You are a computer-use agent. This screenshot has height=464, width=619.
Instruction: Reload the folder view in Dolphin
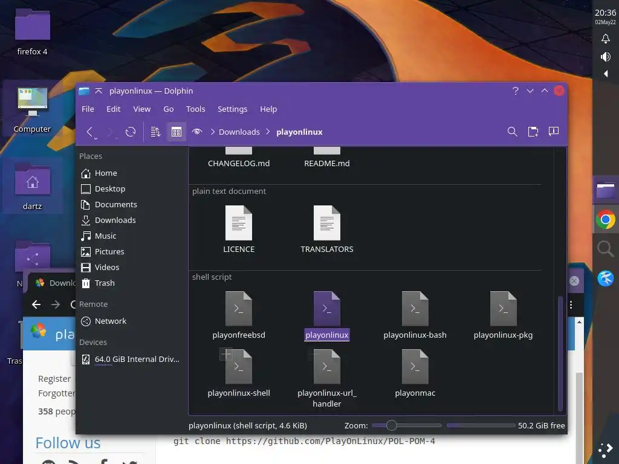tap(131, 132)
